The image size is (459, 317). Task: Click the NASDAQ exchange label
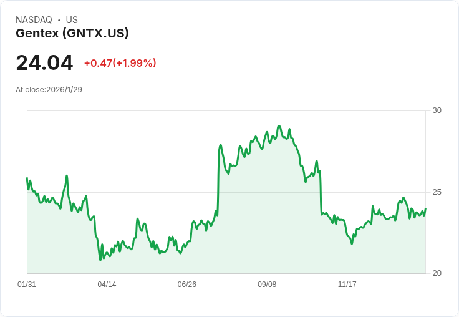34,20
